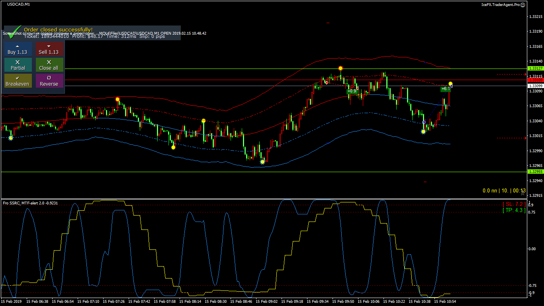
Task: Click the 15 Feb 10:54 time axis label
Action: (444, 302)
